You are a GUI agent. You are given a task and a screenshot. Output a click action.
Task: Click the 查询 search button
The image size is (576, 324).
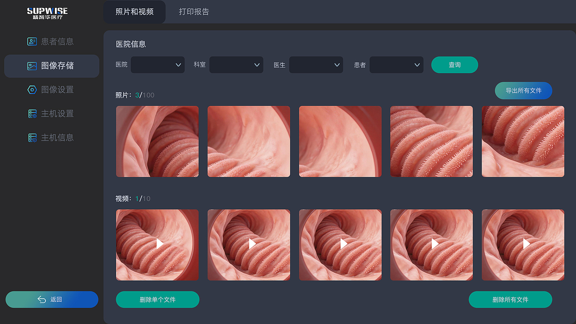click(x=454, y=65)
